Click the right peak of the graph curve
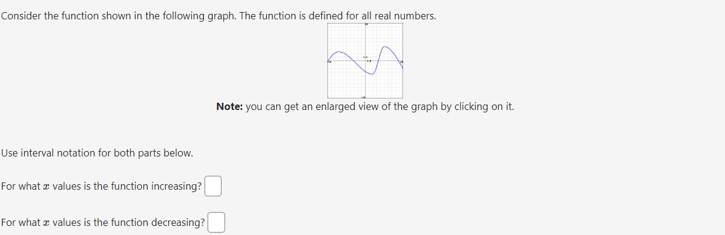The height and width of the screenshot is (235, 725). 385,47
